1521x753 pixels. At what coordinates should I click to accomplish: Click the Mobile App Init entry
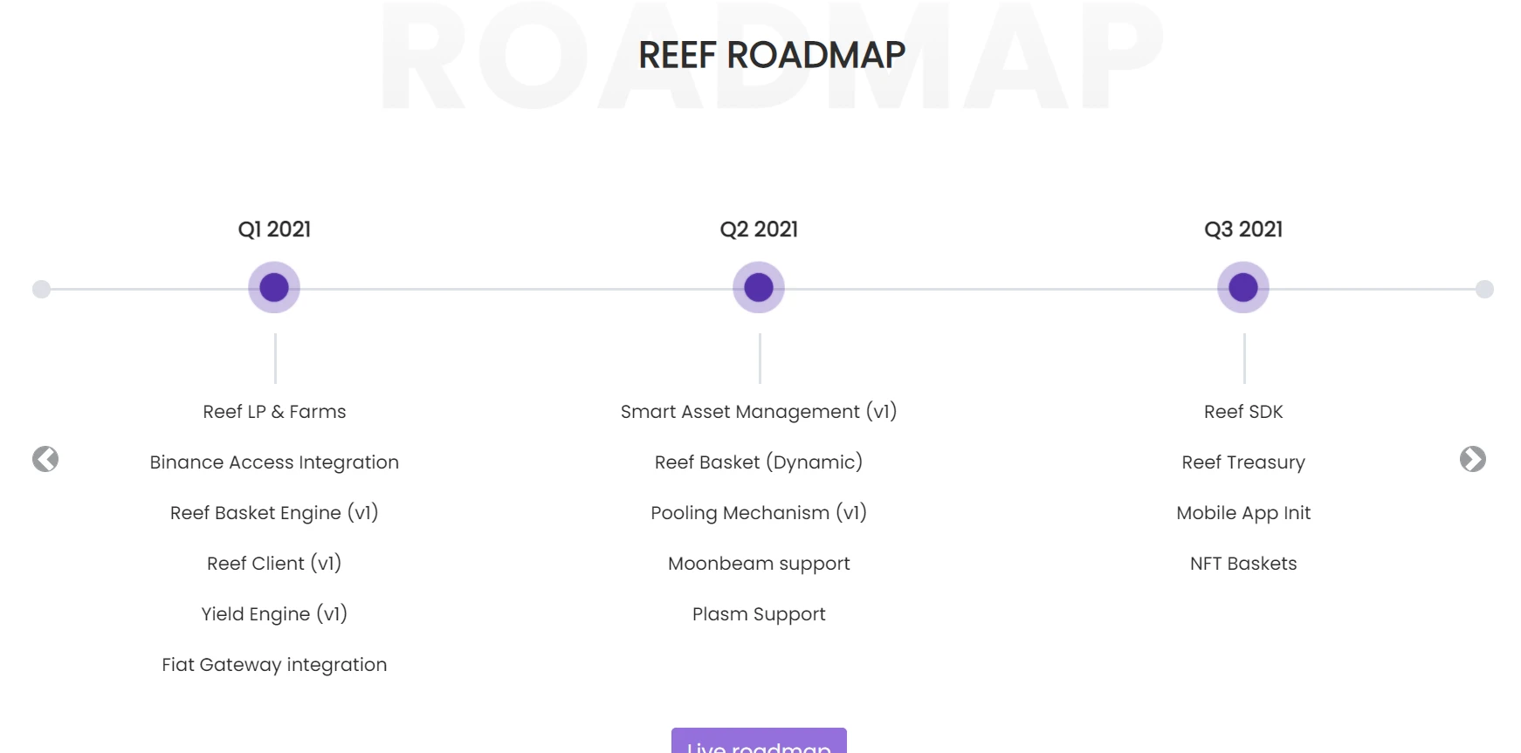1243,513
